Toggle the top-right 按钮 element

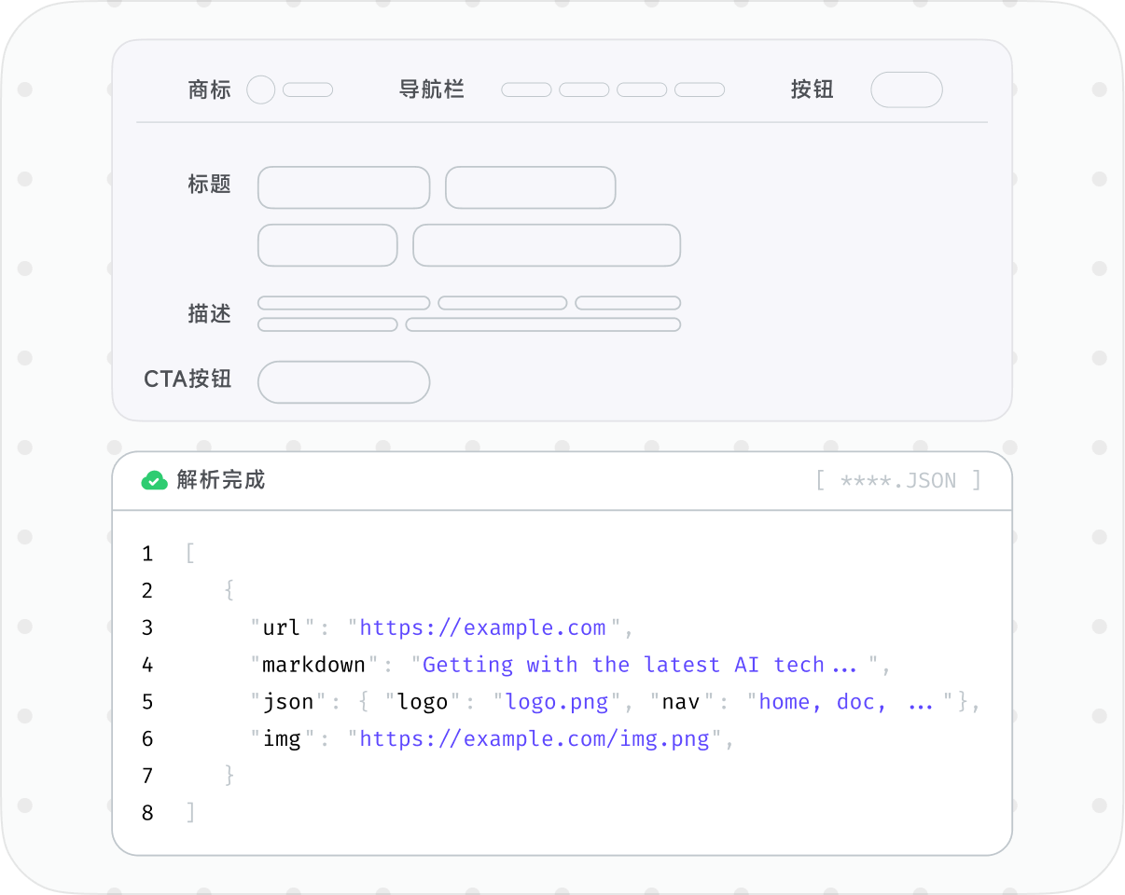906,89
